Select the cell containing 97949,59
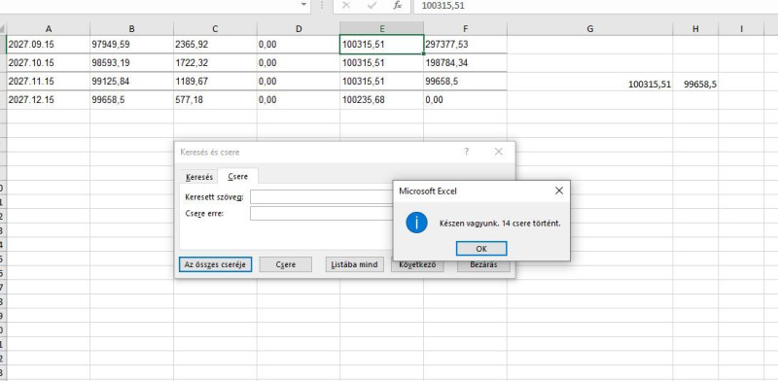 (131, 44)
